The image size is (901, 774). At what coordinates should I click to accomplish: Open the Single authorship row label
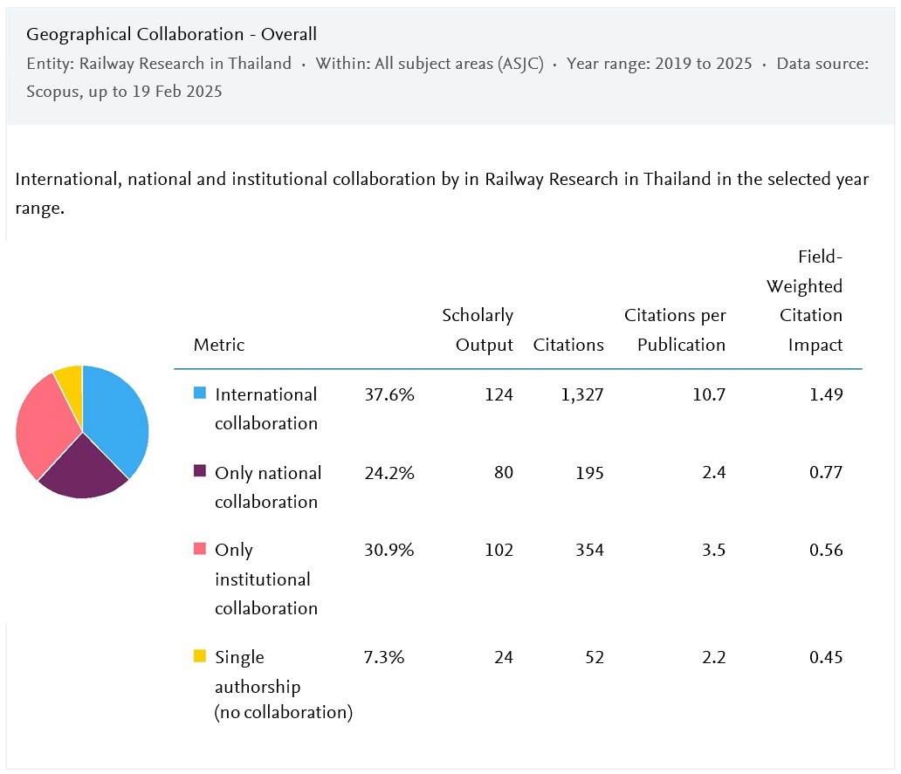click(x=282, y=684)
